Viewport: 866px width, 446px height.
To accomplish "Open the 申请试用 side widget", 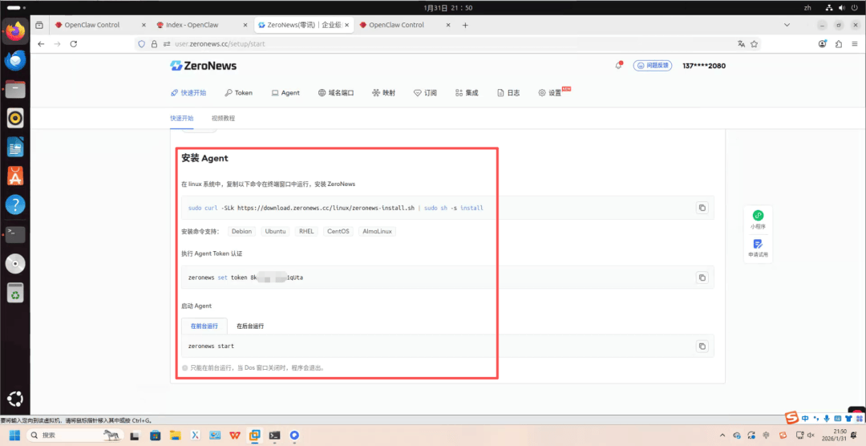I will tap(758, 248).
